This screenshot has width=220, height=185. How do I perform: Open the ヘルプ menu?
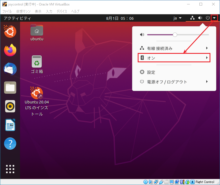(x=75, y=11)
